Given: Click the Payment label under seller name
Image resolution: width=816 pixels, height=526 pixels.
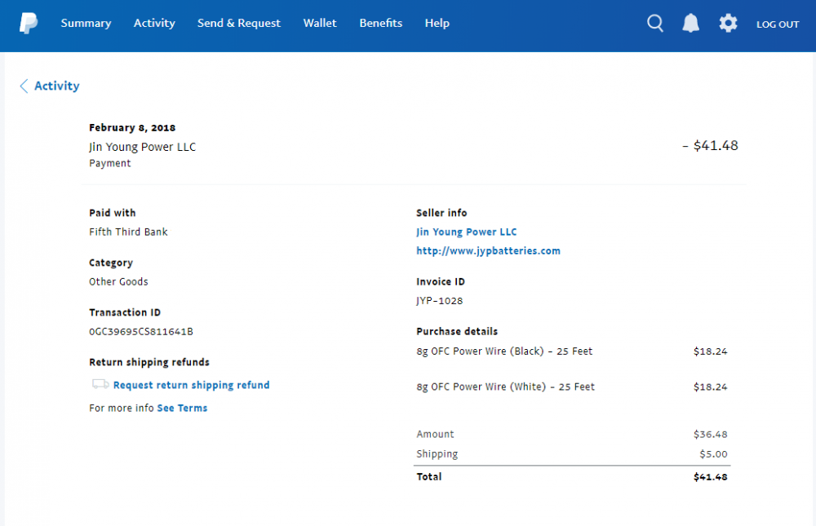Looking at the screenshot, I should point(110,163).
